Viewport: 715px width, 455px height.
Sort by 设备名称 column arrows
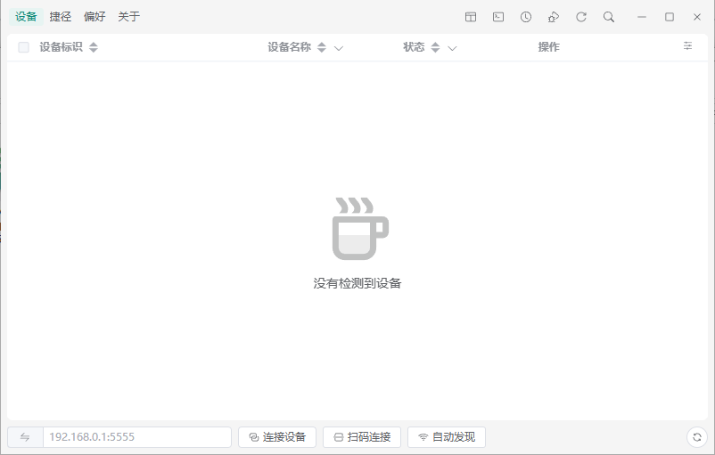pos(322,47)
